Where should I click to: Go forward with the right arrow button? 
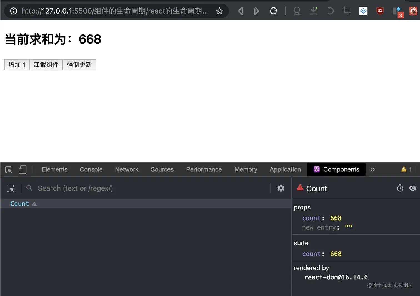tap(257, 11)
